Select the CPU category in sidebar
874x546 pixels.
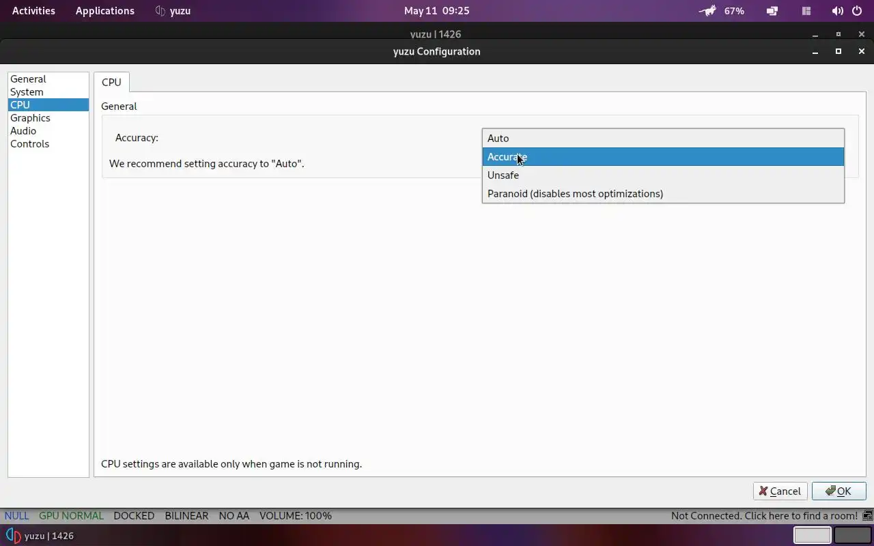tap(48, 105)
